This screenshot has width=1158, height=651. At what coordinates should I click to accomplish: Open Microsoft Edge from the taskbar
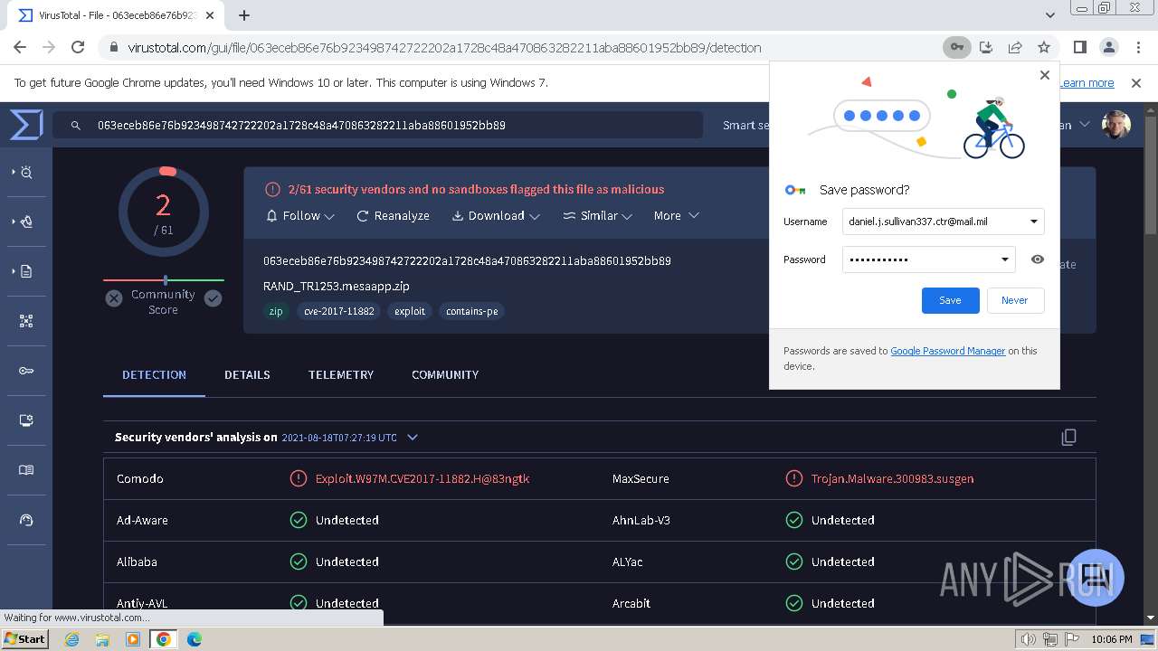194,639
